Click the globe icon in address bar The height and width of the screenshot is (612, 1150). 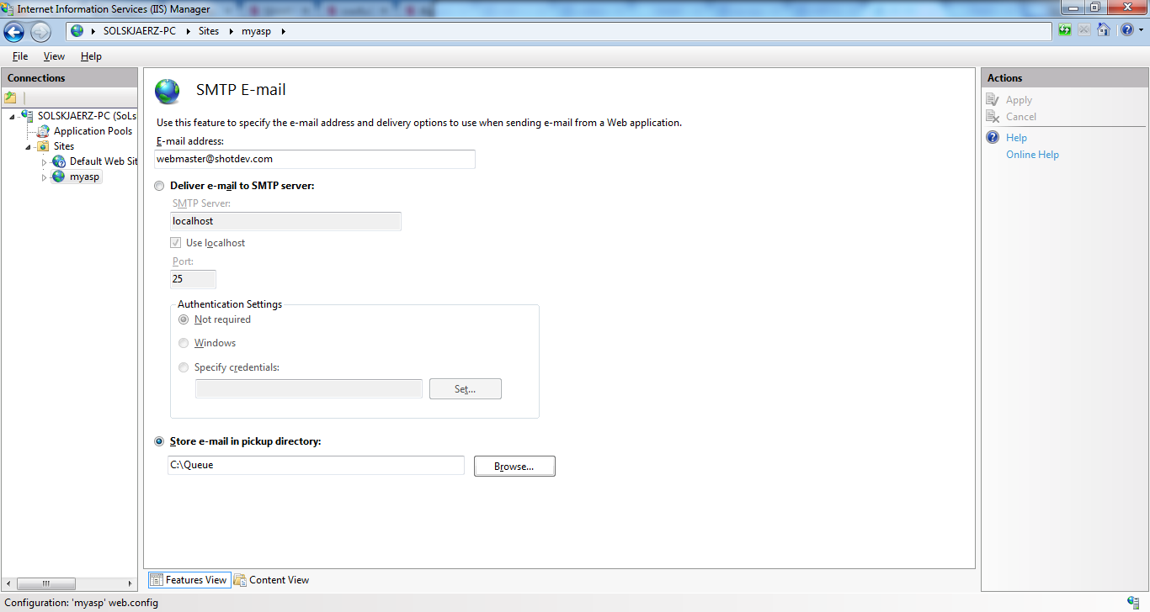tap(77, 31)
